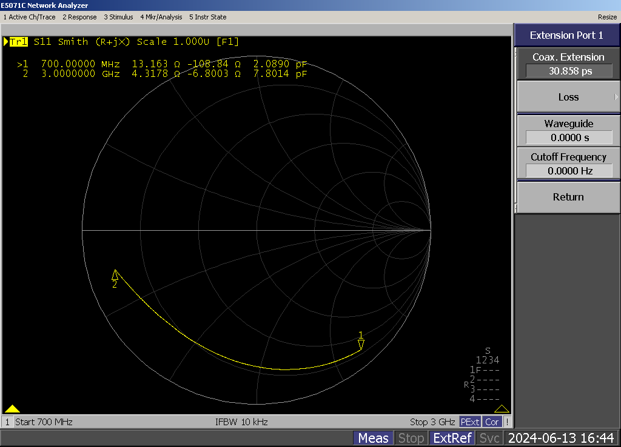Open the 1 Active Ch/Trace menu
This screenshot has width=621, height=447.
(x=29, y=17)
